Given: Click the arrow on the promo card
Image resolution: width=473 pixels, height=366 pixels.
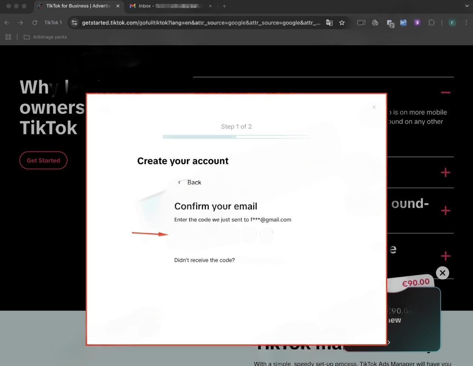Looking at the screenshot, I should (388, 342).
